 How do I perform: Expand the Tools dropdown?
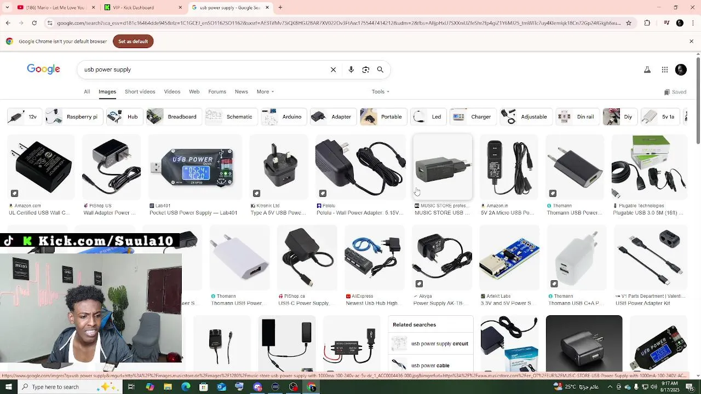[381, 91]
